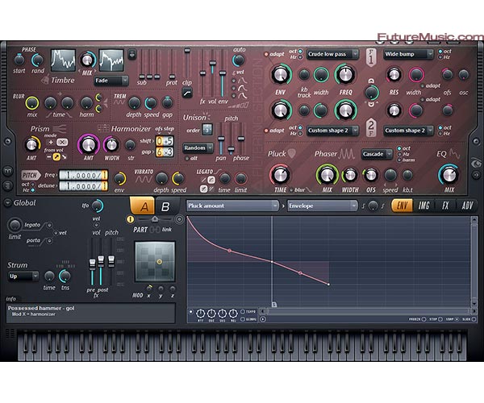This screenshot has height=403, width=484.
Task: Click the tremolo depth knob
Action: tap(134, 103)
